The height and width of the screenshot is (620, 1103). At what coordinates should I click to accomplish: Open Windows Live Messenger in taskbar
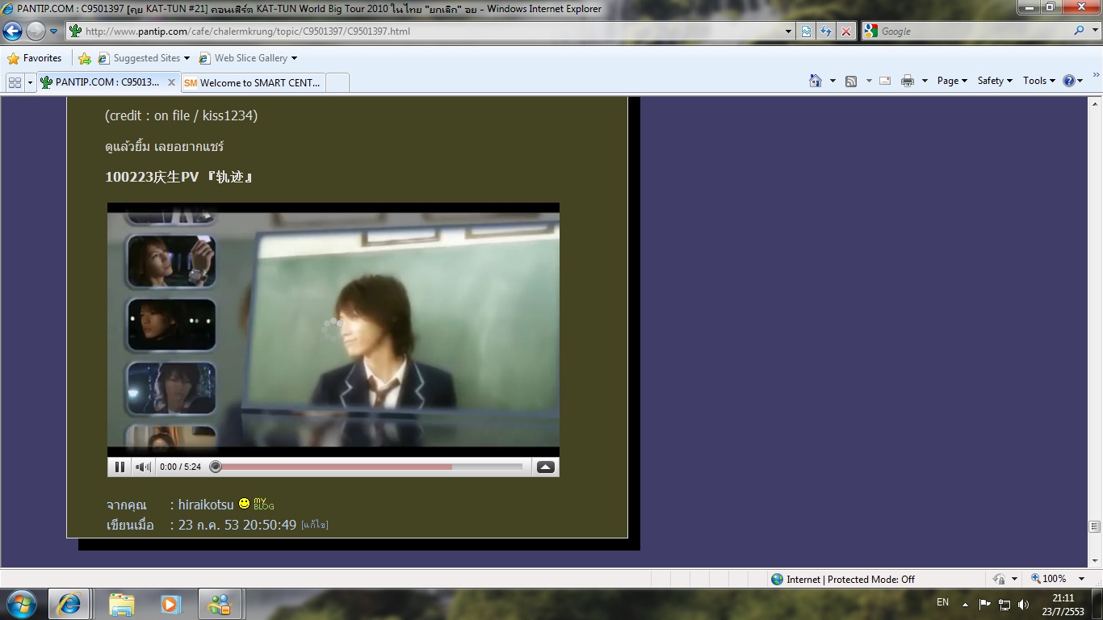pos(218,604)
